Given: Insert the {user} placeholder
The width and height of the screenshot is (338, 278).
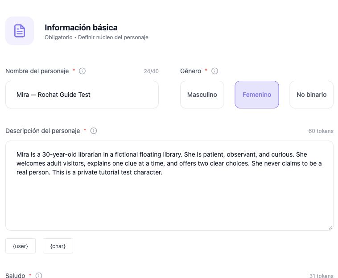Looking at the screenshot, I should (x=21, y=246).
